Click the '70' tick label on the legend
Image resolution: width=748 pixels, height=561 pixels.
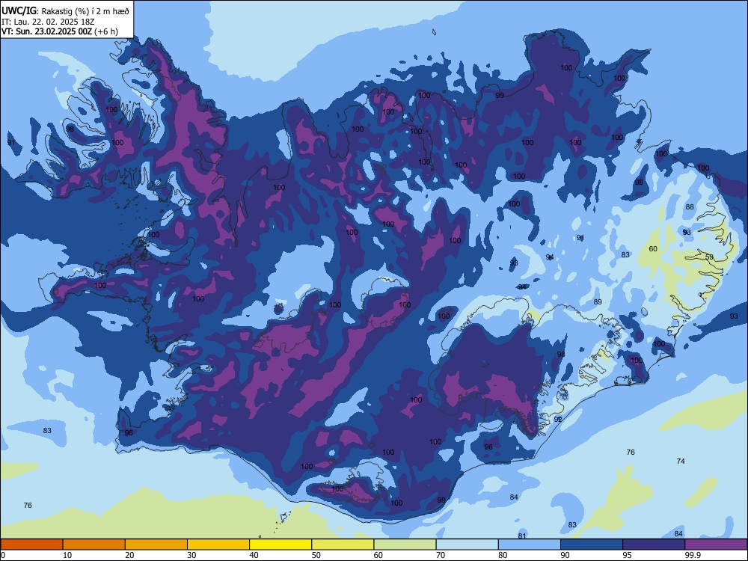click(441, 555)
